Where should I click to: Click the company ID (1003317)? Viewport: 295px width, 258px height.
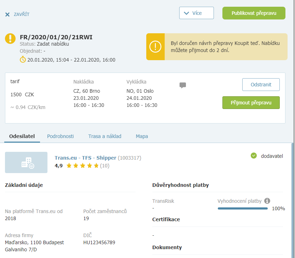click(x=130, y=158)
